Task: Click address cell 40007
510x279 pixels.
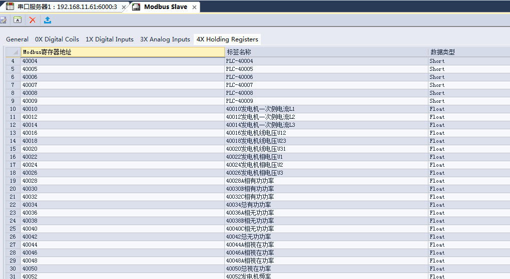Action: pyautogui.click(x=123, y=85)
